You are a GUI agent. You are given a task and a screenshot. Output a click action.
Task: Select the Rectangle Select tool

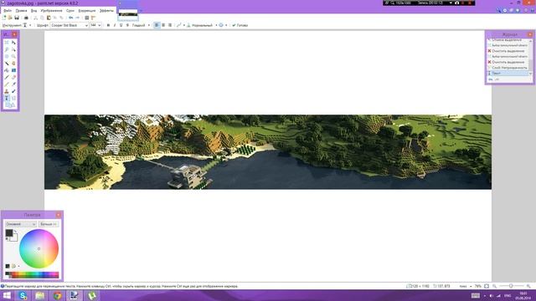coord(7,43)
